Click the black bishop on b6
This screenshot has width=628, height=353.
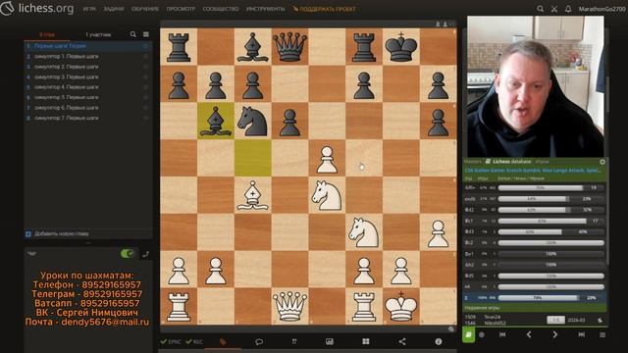click(x=216, y=122)
